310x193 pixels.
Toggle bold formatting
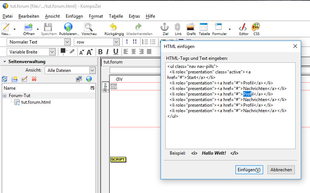tap(100, 52)
